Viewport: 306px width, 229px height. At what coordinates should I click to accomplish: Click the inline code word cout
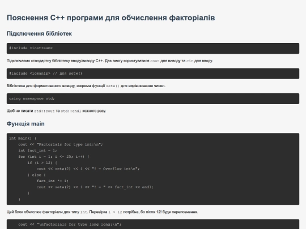pyautogui.click(x=155, y=61)
